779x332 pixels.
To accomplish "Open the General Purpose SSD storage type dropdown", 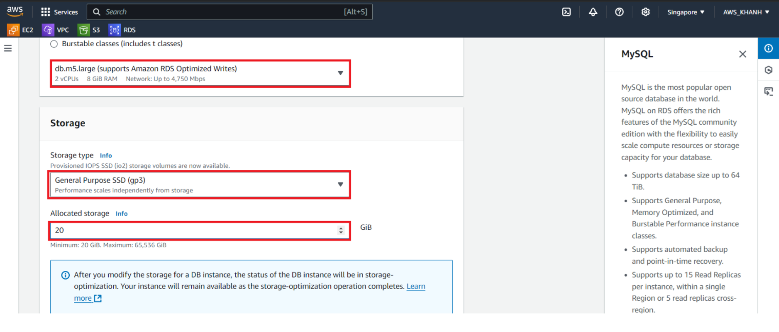I will pos(201,185).
